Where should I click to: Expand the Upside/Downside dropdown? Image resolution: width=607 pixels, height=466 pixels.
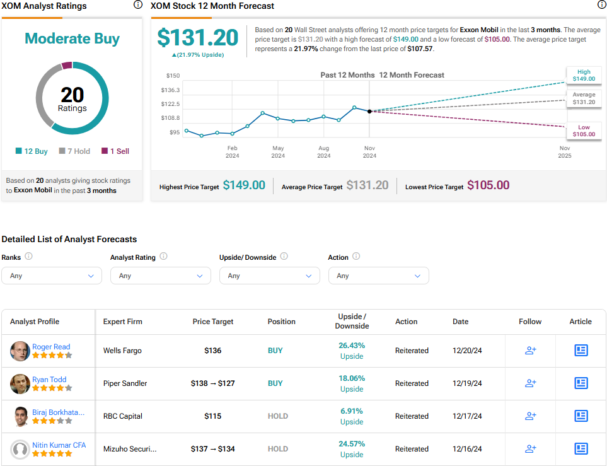(269, 276)
